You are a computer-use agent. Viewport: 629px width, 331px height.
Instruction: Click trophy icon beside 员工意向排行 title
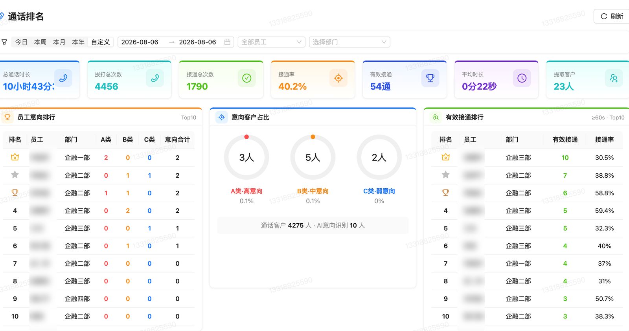coord(7,117)
